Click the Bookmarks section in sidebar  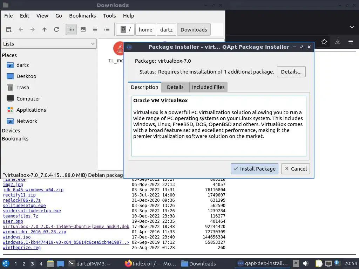point(15,139)
